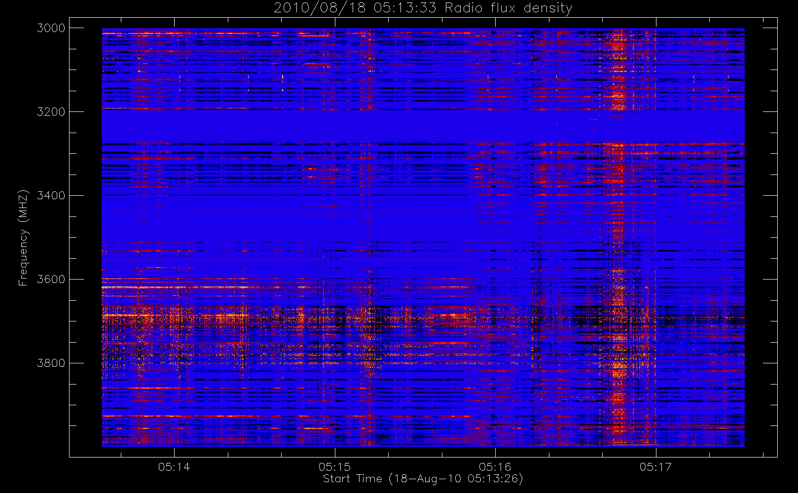This screenshot has width=798, height=493.
Task: Click the 3000 frequency tick label
Action: [x=51, y=28]
